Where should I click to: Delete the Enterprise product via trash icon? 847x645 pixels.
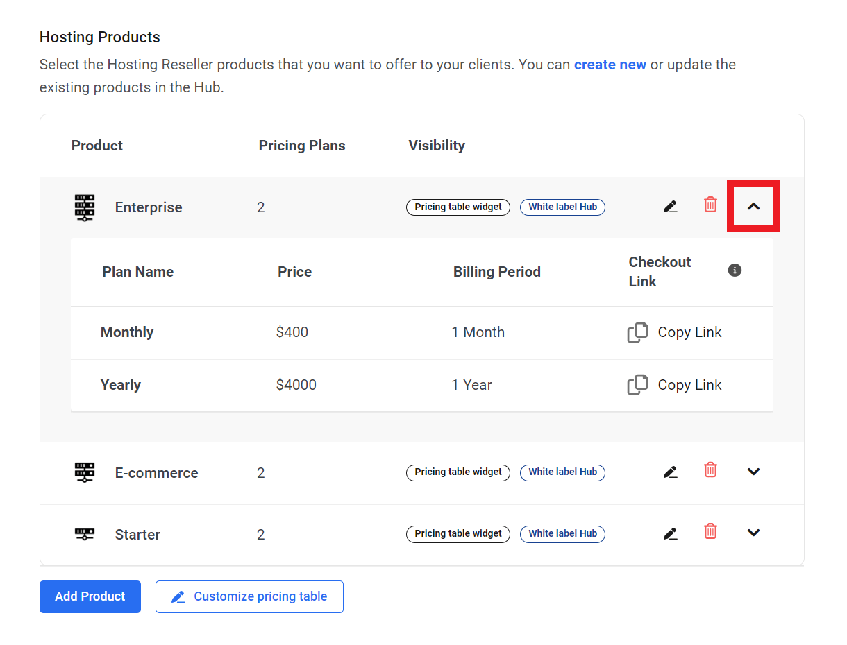pos(710,205)
